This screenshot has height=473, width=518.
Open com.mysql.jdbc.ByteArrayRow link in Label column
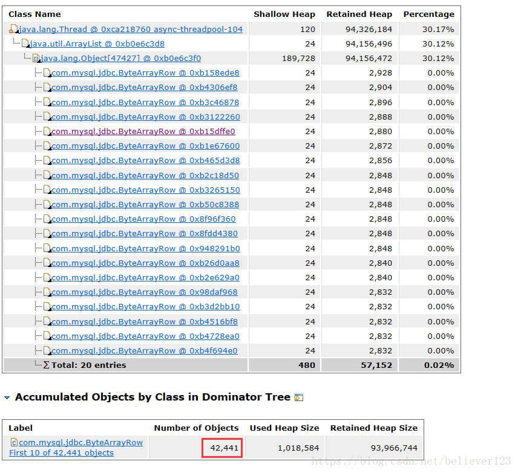coord(80,443)
